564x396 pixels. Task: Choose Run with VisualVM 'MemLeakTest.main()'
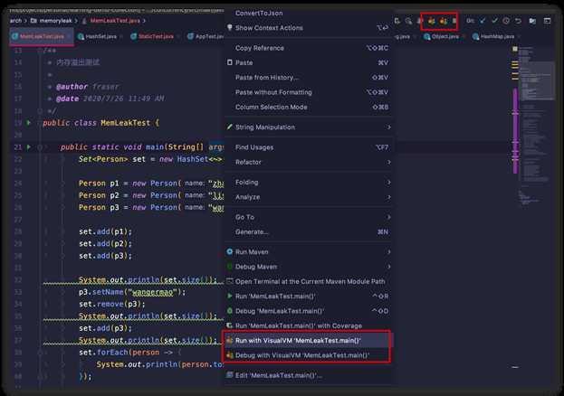pos(309,340)
